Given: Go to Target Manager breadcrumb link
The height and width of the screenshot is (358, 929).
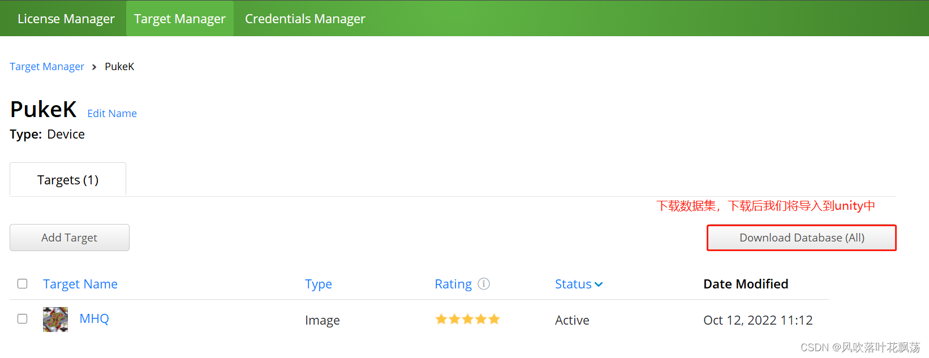Looking at the screenshot, I should (x=47, y=67).
